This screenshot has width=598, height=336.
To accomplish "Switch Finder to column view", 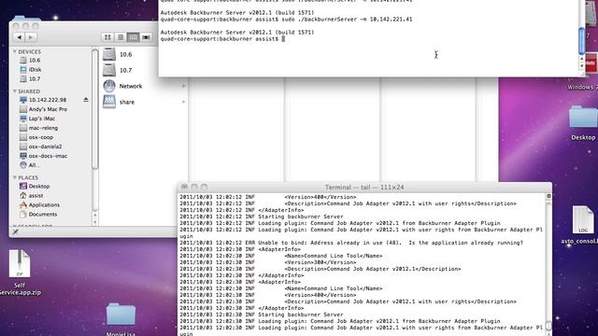I will point(133,37).
